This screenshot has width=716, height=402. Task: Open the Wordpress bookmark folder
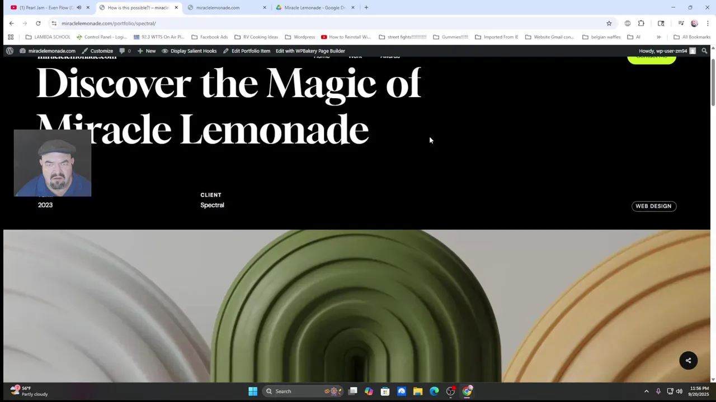(x=300, y=37)
